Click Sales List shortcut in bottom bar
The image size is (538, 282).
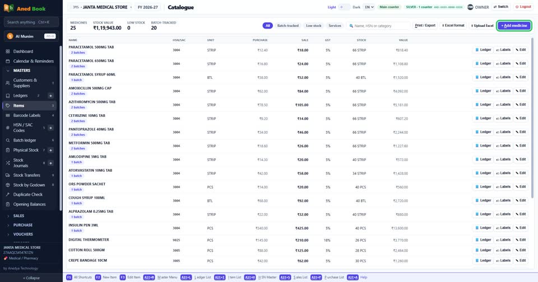point(294,277)
